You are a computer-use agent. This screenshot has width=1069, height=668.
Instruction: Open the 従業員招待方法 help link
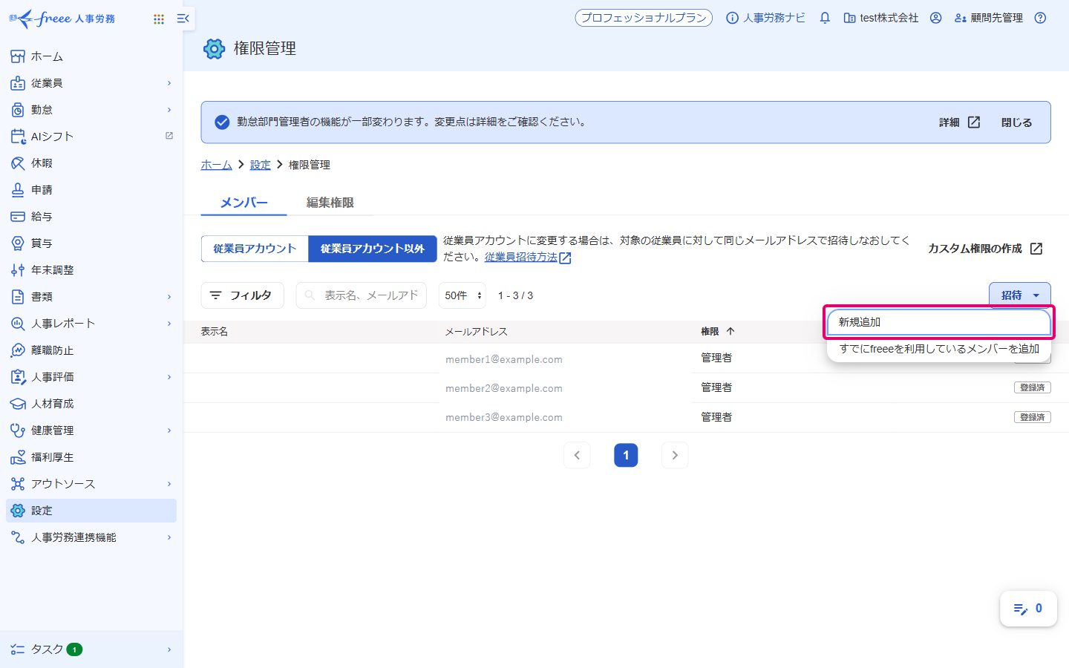coord(528,257)
